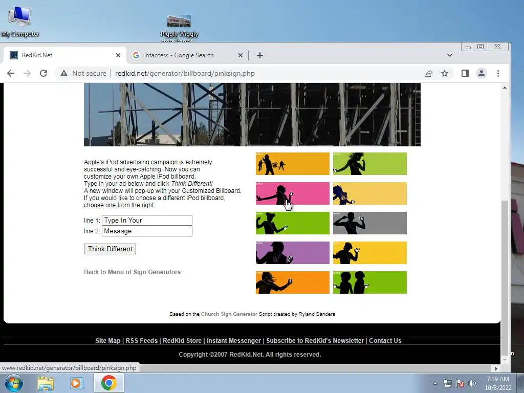Open the browser side panel icon

tap(465, 73)
